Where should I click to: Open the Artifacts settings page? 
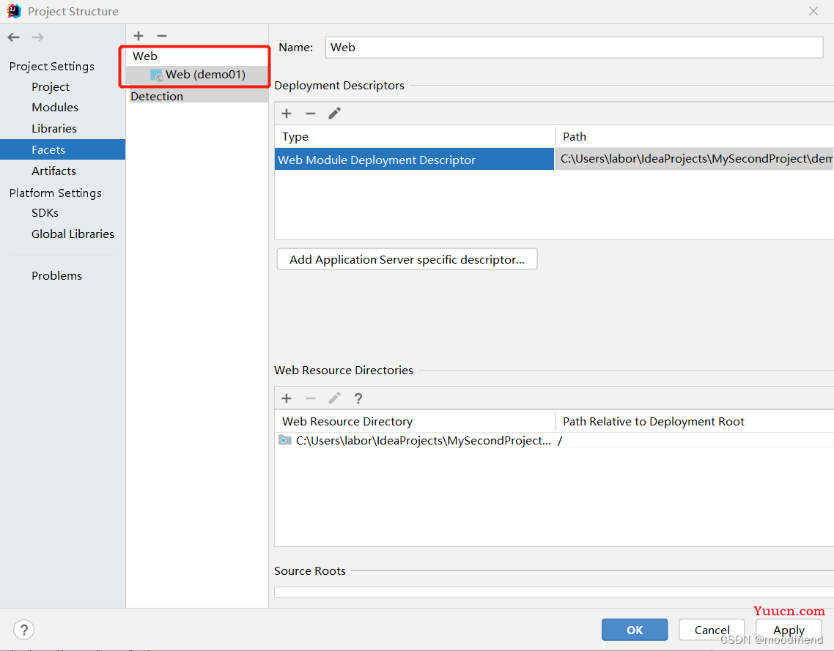(x=53, y=171)
